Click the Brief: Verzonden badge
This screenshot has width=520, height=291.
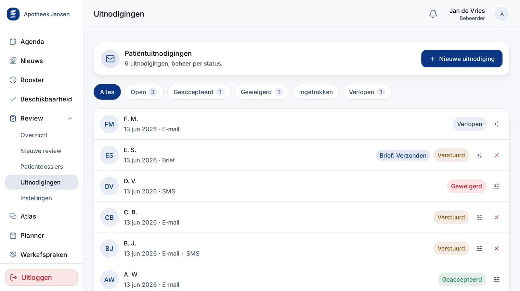click(403, 155)
